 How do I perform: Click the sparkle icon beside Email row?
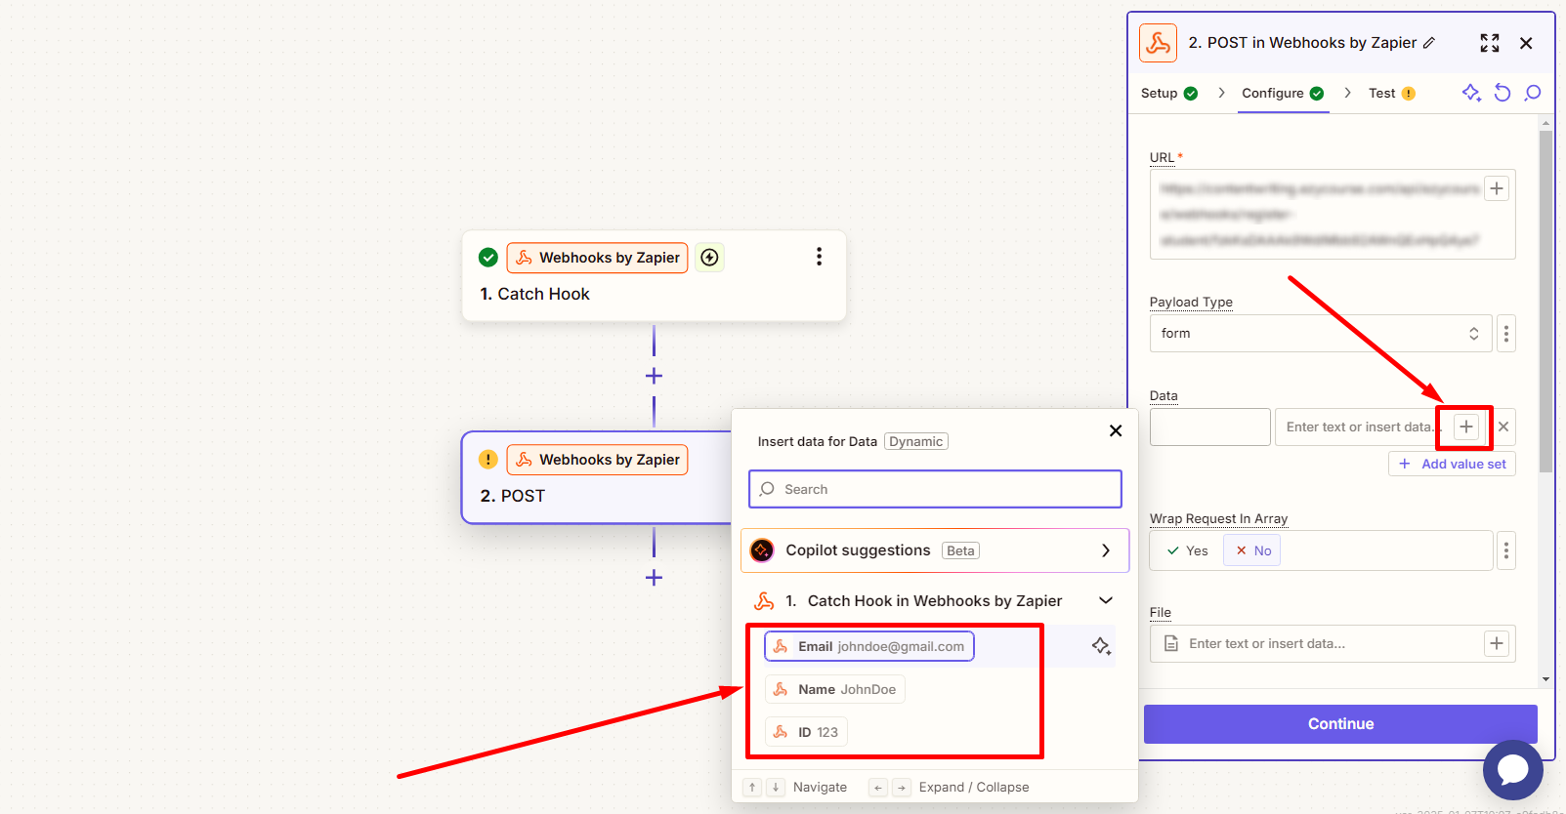click(1101, 646)
